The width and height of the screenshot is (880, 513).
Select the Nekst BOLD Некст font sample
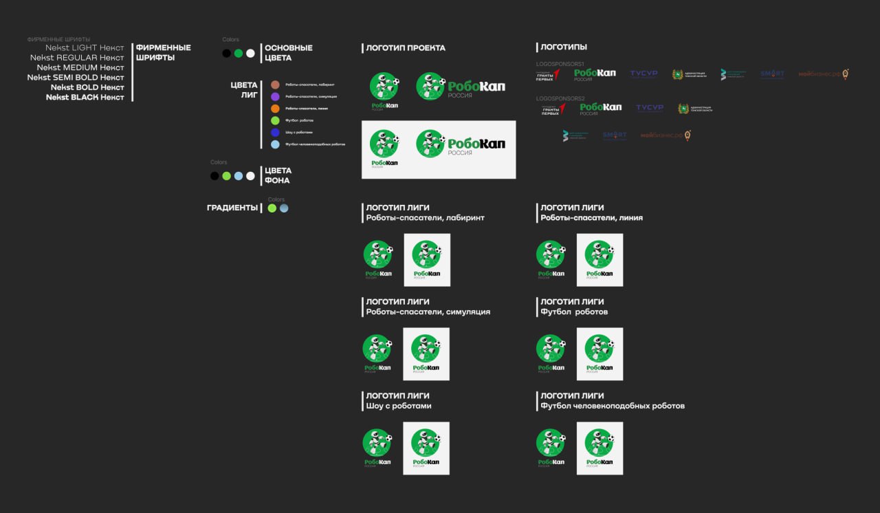(88, 87)
